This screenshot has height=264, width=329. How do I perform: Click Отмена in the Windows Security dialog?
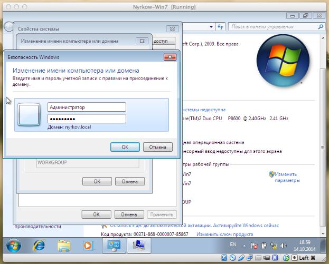pyautogui.click(x=158, y=147)
